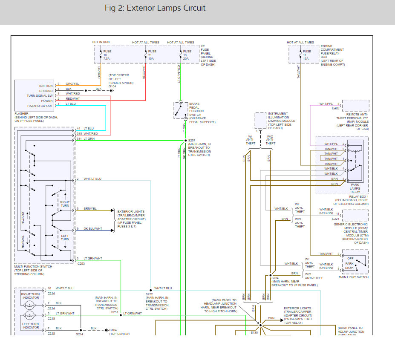The width and height of the screenshot is (395, 343).
Task: Click the 'S234' splice label
Action: coord(275,278)
